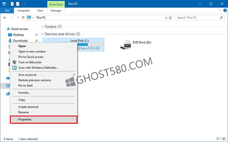The image size is (228, 142).
Task: Open the Manage tab under Drive Tools
Action: 56,10
